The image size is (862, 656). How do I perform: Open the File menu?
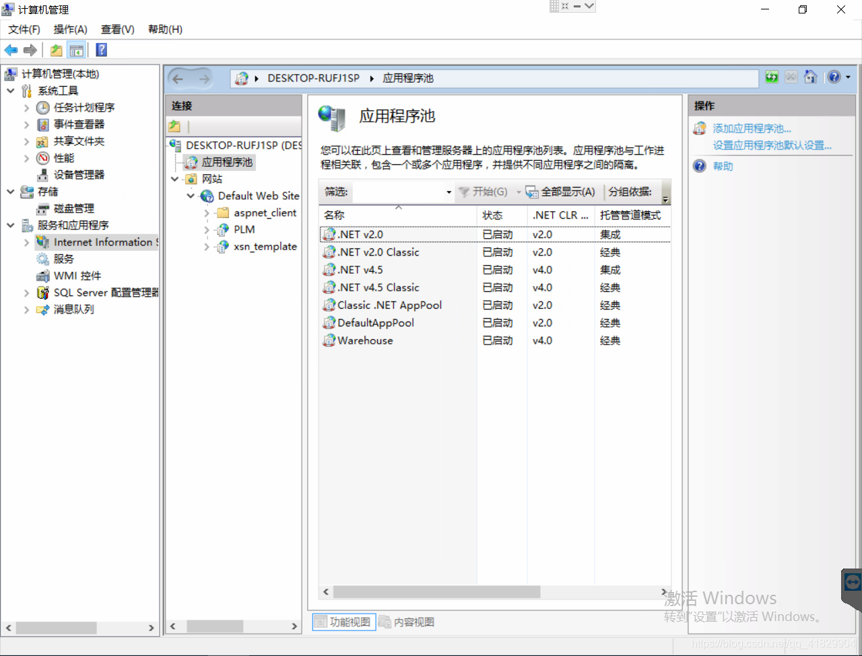tap(24, 29)
